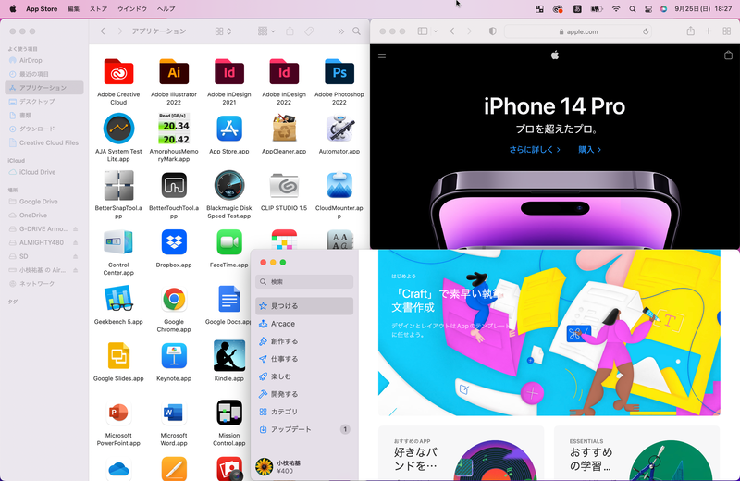Select AmorphousMemoryMark app icon
Image resolution: width=740 pixels, height=481 pixels.
click(x=174, y=128)
